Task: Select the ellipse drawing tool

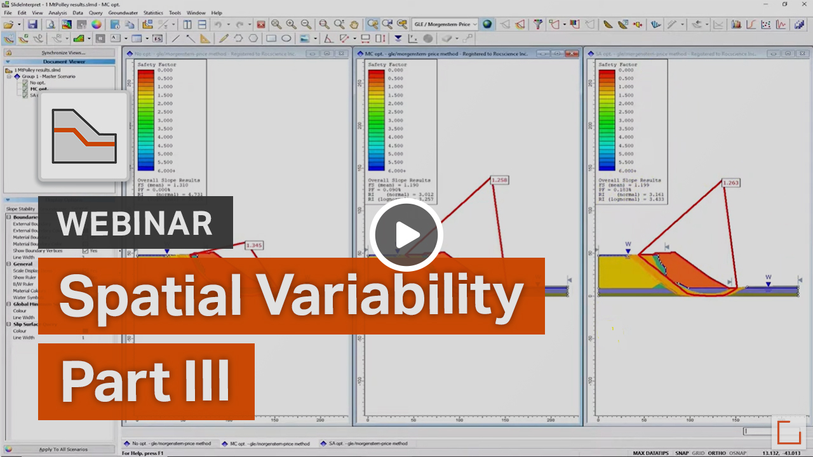Action: 286,38
